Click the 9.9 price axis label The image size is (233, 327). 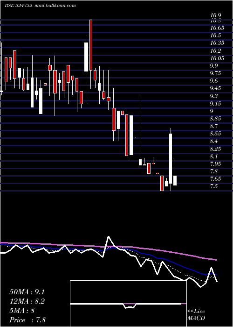[x=214, y=66]
